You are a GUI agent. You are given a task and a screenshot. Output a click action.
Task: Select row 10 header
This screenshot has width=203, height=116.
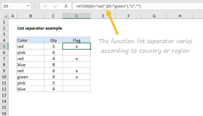[4, 77]
